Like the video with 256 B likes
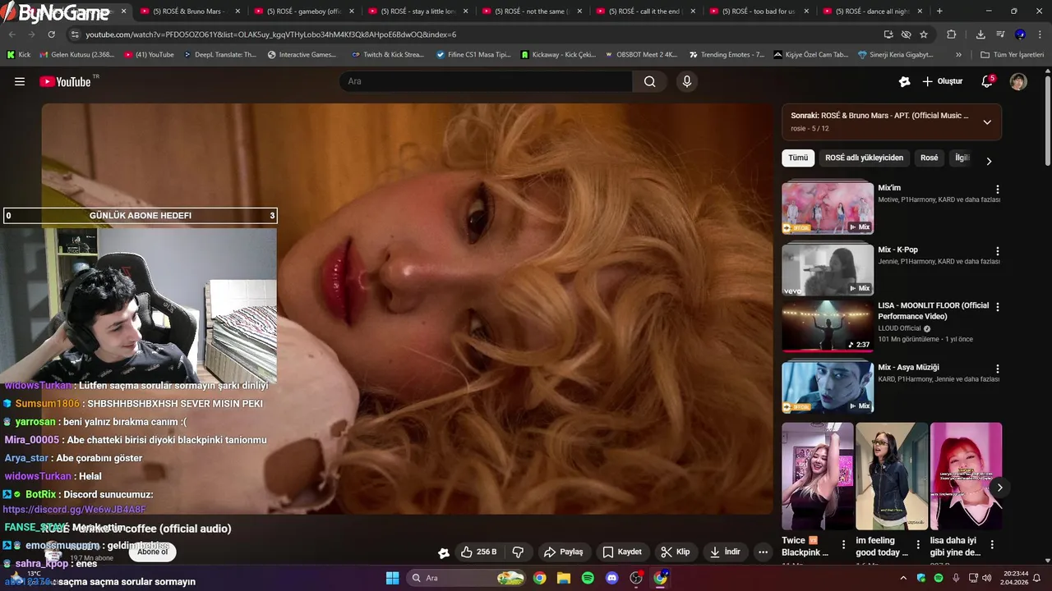The height and width of the screenshot is (591, 1052). click(x=478, y=552)
